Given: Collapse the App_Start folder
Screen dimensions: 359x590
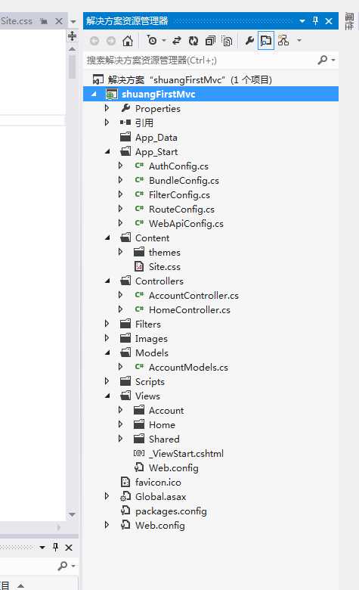Looking at the screenshot, I should tap(107, 151).
